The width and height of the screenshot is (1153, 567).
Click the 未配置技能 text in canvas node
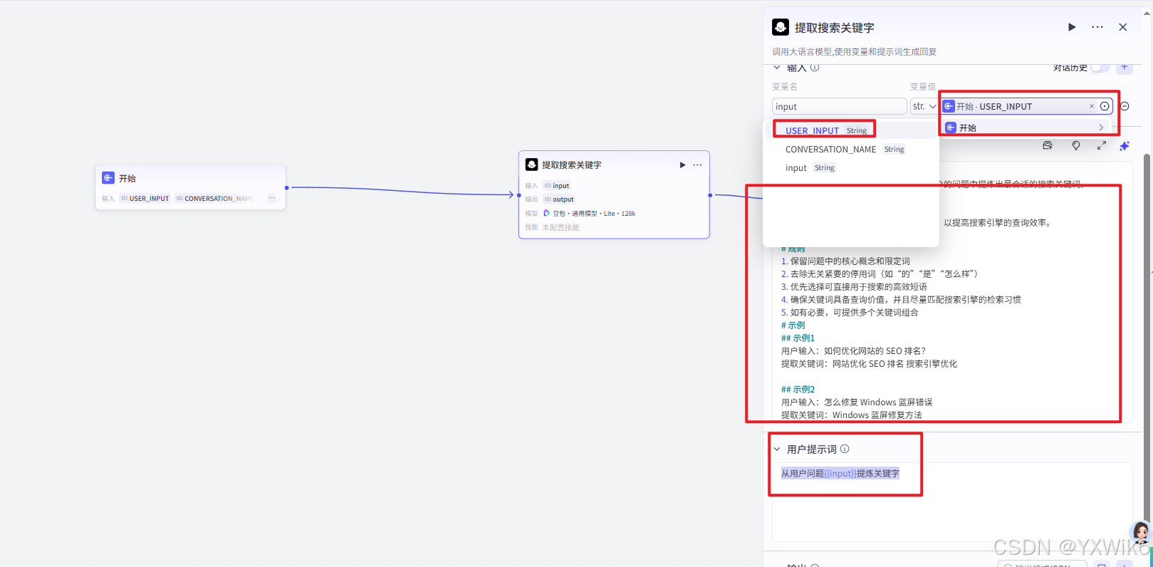click(x=560, y=227)
